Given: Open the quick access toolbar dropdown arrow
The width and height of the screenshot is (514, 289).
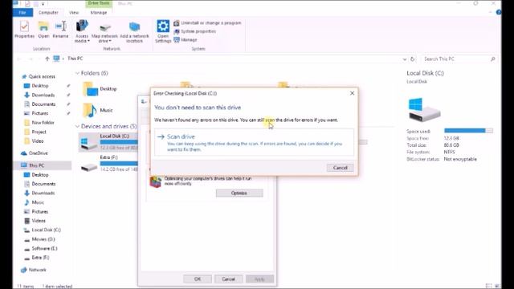Looking at the screenshot, I should (43, 4).
